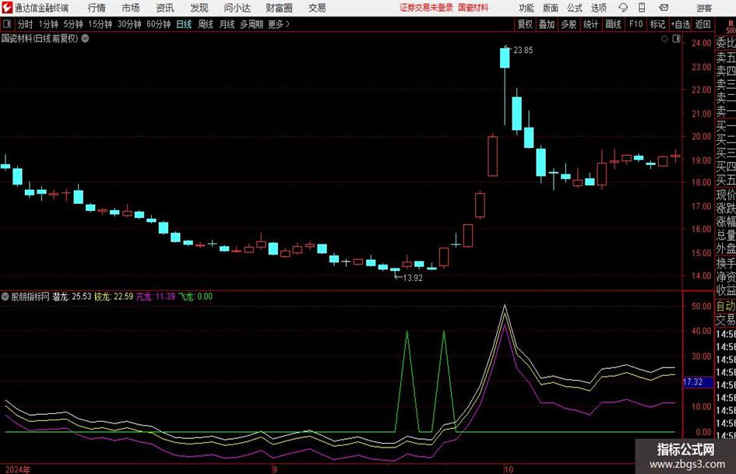The width and height of the screenshot is (736, 474).
Task: Expand the 股朋指标网 indicator dropdown
Action: (5, 297)
